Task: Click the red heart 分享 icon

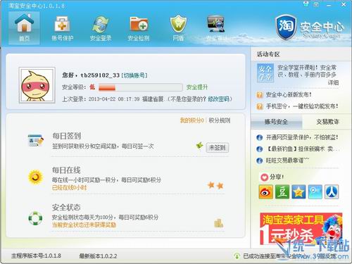Action: point(265,177)
